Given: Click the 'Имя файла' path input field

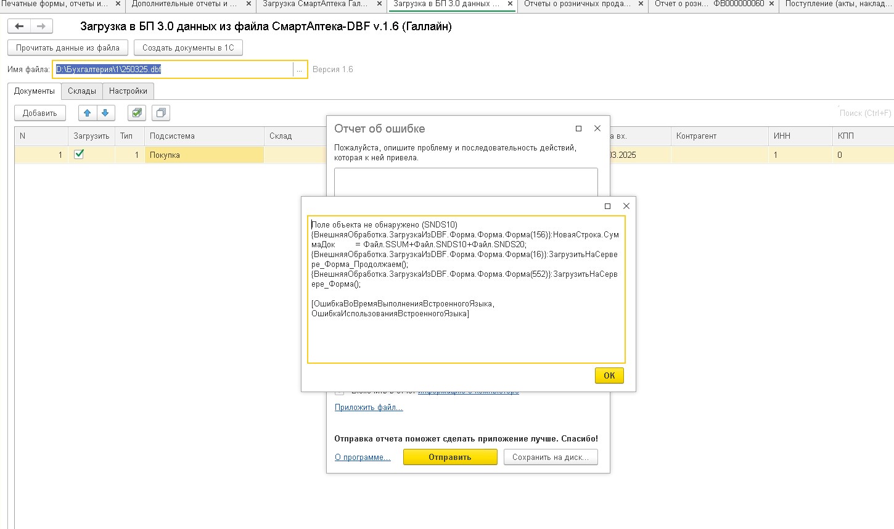Looking at the screenshot, I should [173, 70].
